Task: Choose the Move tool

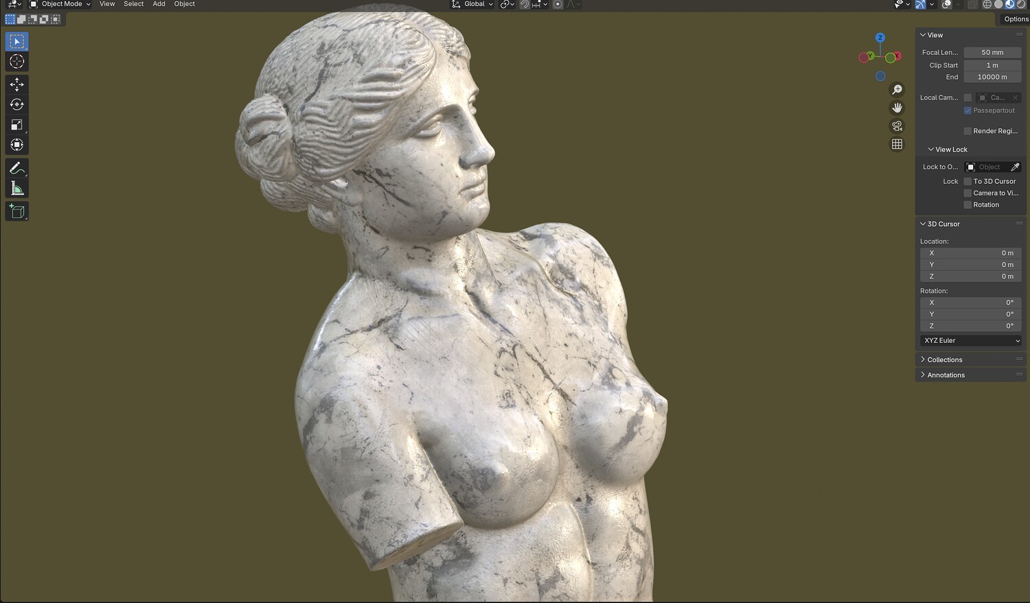Action: point(17,84)
